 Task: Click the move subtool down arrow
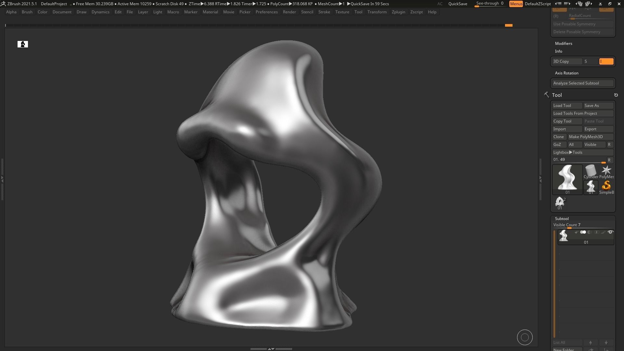(x=606, y=343)
